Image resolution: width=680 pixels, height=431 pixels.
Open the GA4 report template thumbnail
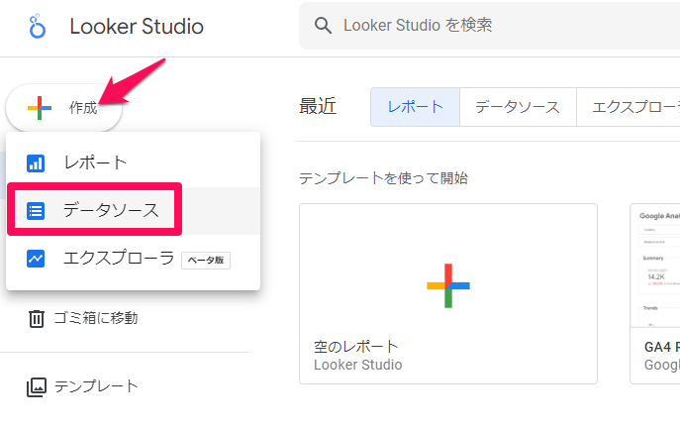(x=655, y=266)
